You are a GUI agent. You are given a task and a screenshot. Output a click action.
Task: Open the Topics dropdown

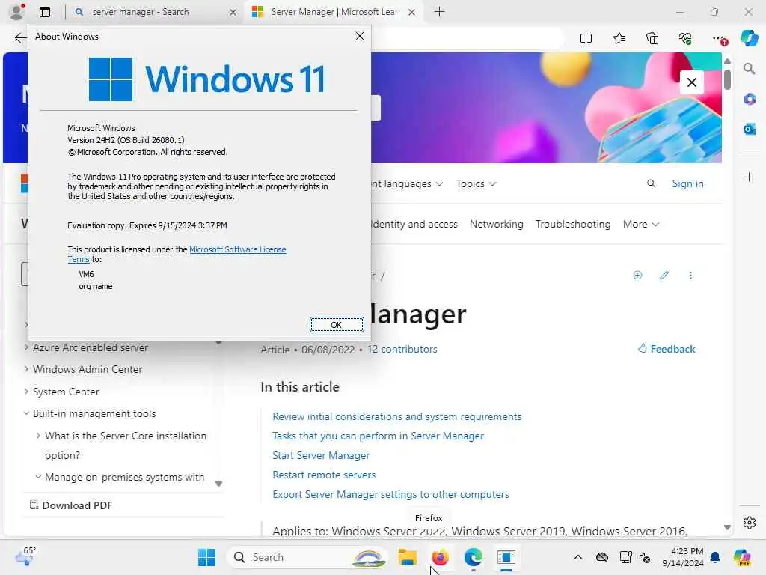coord(476,183)
